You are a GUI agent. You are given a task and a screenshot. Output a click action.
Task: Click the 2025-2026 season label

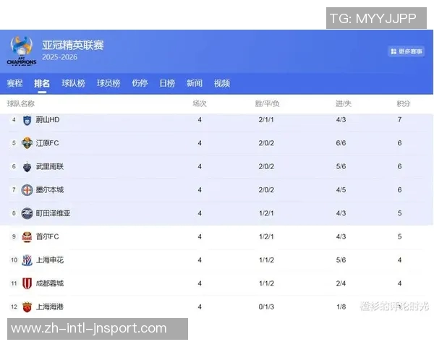(60, 57)
